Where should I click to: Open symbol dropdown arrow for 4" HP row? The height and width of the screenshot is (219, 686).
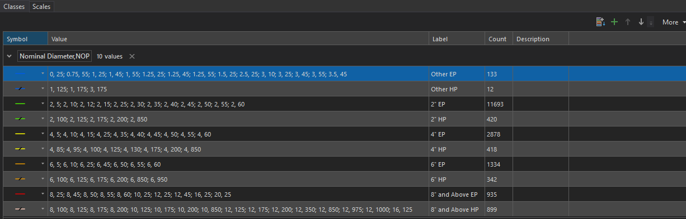[x=43, y=149]
